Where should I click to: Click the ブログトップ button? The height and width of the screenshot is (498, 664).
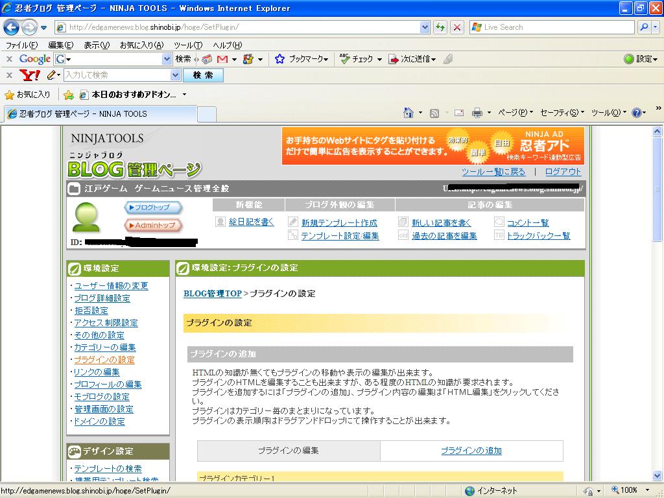coord(153,207)
